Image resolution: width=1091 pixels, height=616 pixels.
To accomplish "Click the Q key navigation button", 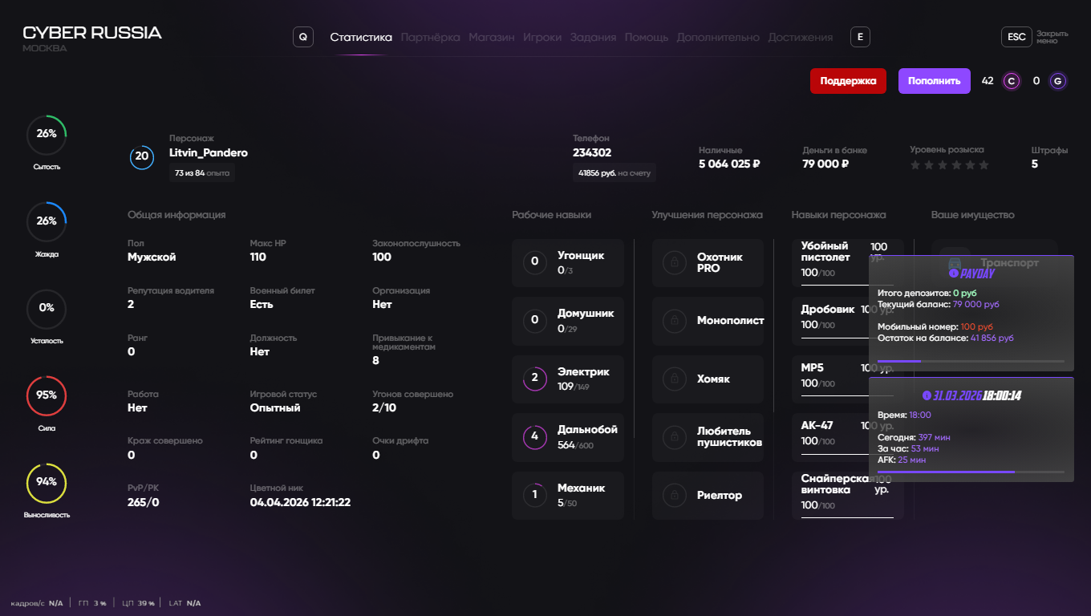I will (x=303, y=37).
